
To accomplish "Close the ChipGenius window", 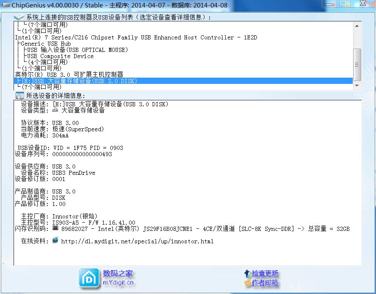I will 363,3.
